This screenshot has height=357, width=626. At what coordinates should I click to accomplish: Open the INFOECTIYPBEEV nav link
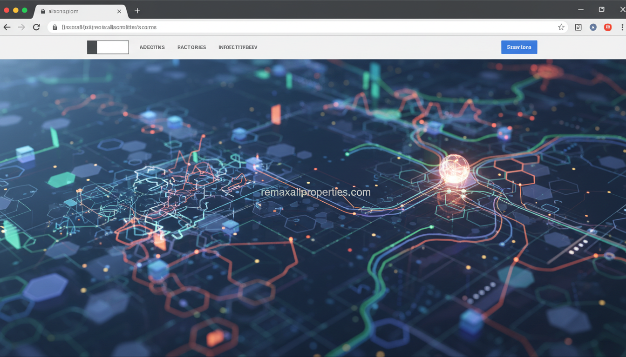(x=238, y=47)
